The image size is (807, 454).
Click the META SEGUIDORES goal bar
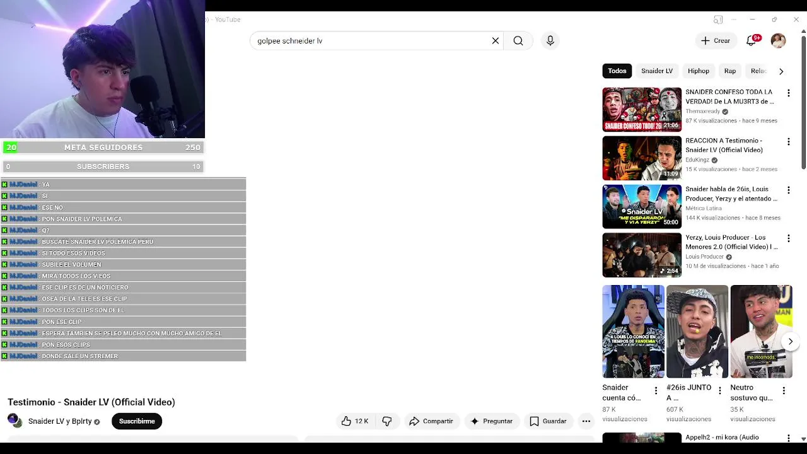coord(103,148)
